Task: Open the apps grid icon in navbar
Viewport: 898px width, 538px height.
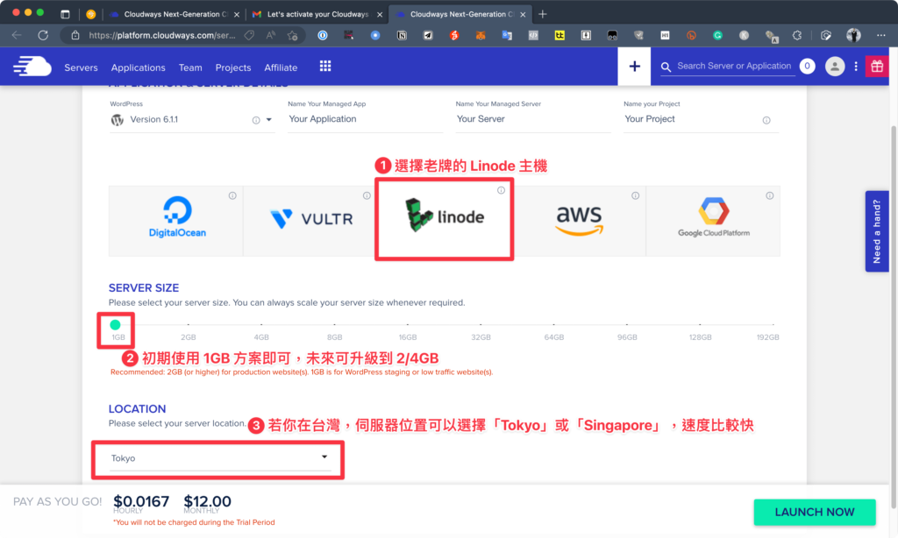Action: tap(325, 67)
